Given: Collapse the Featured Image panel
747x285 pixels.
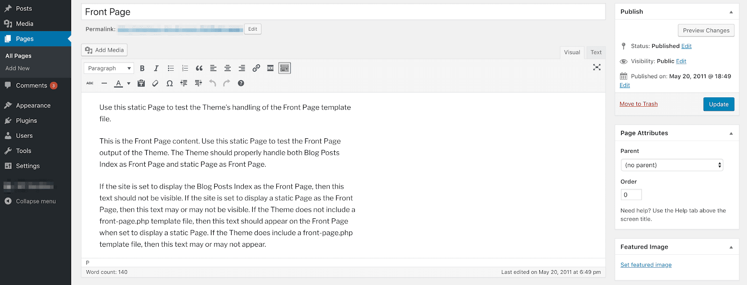Looking at the screenshot, I should [x=731, y=247].
